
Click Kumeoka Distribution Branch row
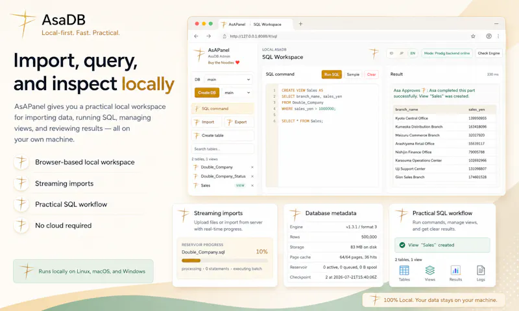[x=444, y=127]
